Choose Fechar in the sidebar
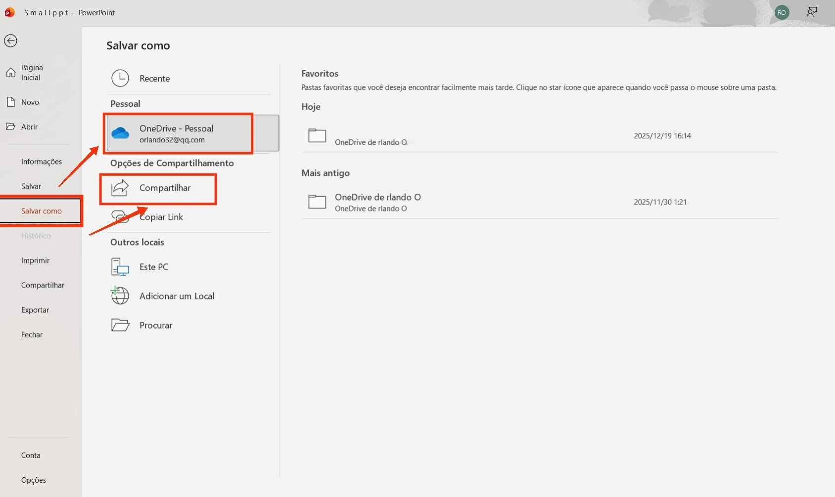The height and width of the screenshot is (497, 835). click(32, 334)
